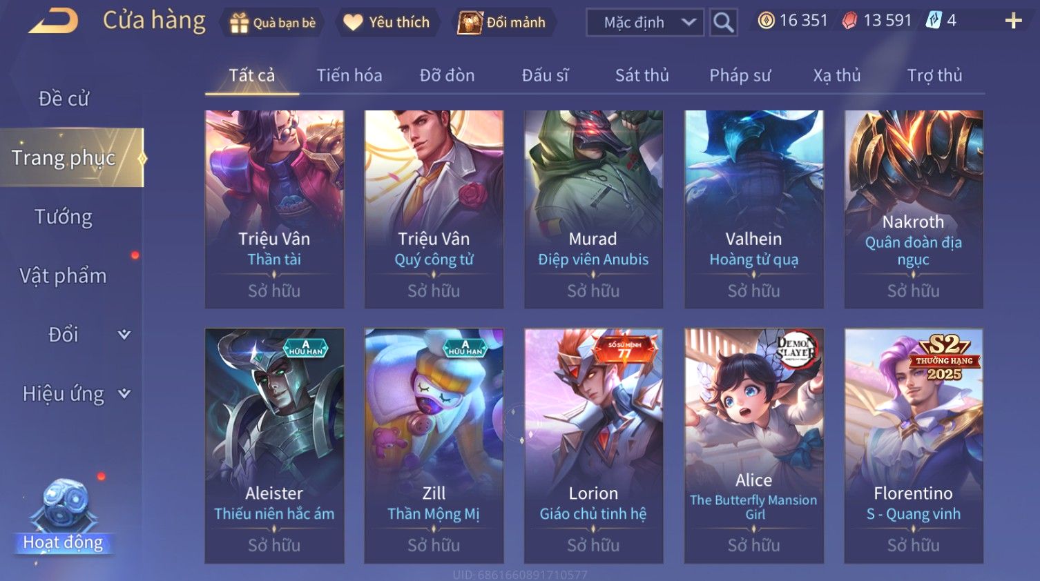1040x581 pixels.
Task: Select Tướng in the sidebar
Action: [x=64, y=217]
